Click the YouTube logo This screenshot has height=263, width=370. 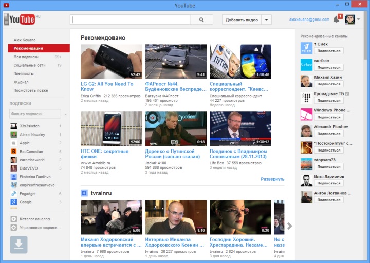(20, 20)
